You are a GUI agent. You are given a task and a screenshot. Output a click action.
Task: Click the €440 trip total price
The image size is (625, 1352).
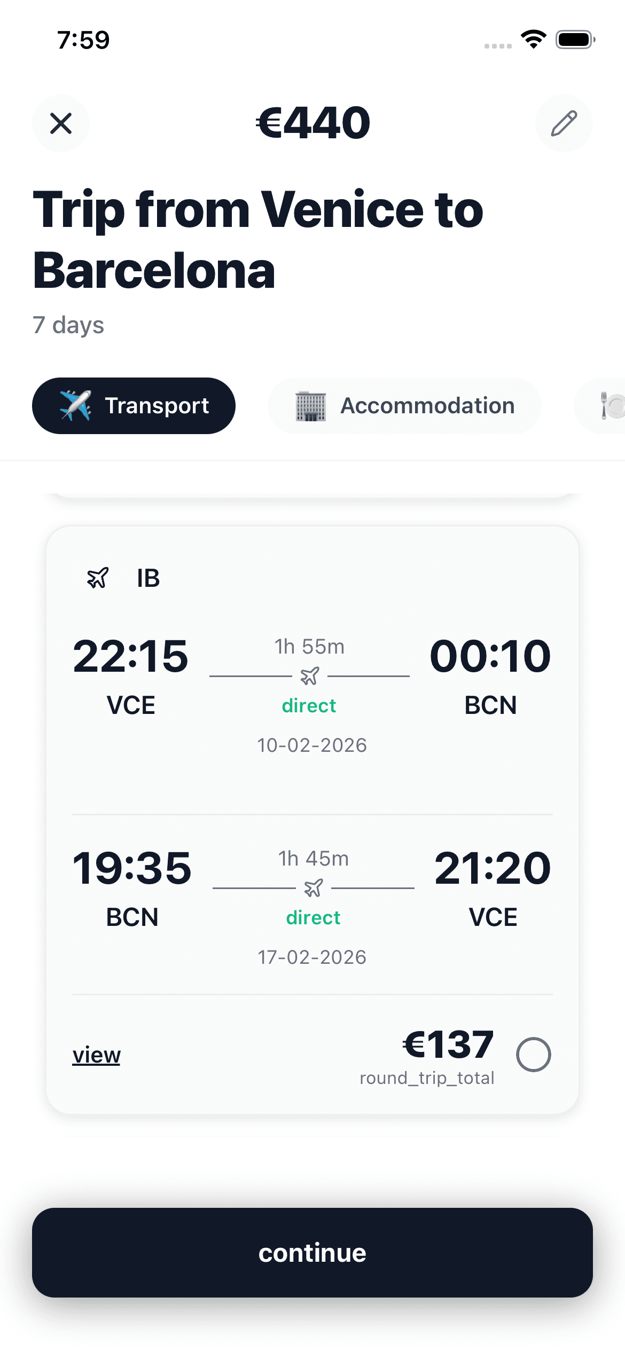tap(312, 122)
